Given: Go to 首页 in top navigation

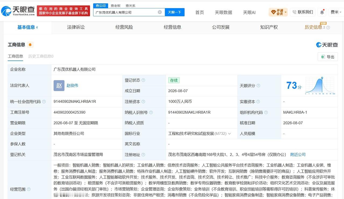Looking at the screenshot, I should coord(199,12).
